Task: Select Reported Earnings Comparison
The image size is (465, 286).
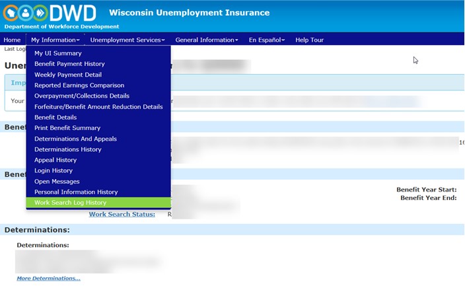Action: 79,85
